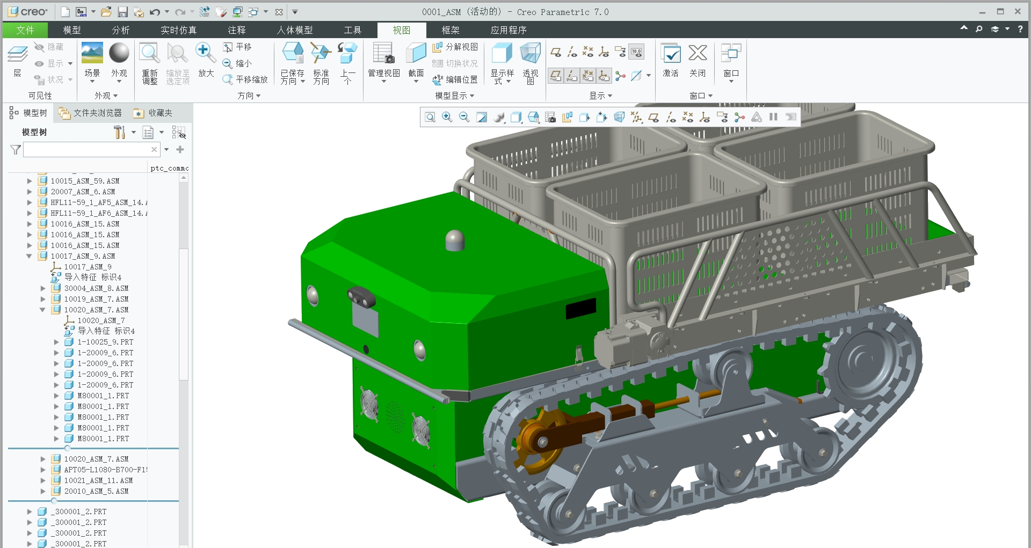The width and height of the screenshot is (1031, 548).
Task: Click the Undo arrow icon
Action: tap(155, 12)
